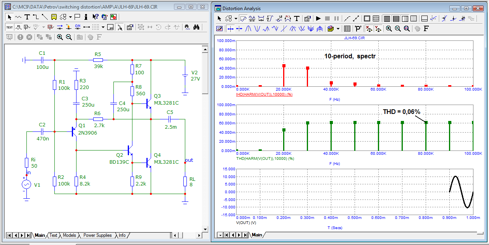Open Distortion Analysis Properties icon

click(307, 18)
